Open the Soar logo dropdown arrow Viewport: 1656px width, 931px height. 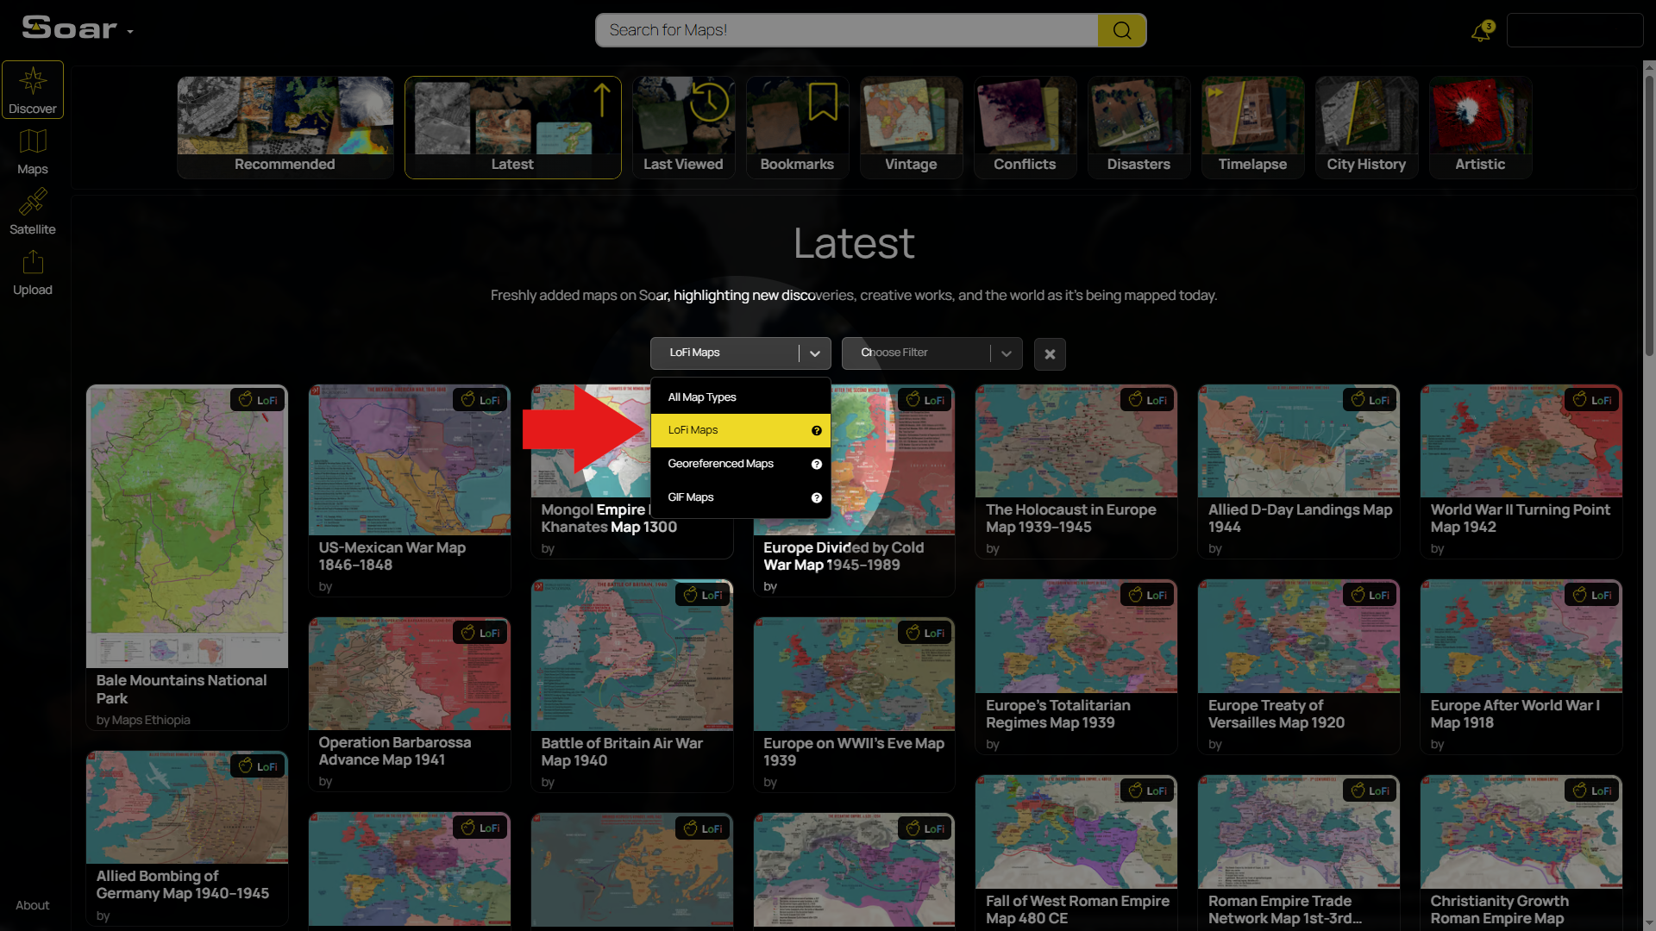130,32
